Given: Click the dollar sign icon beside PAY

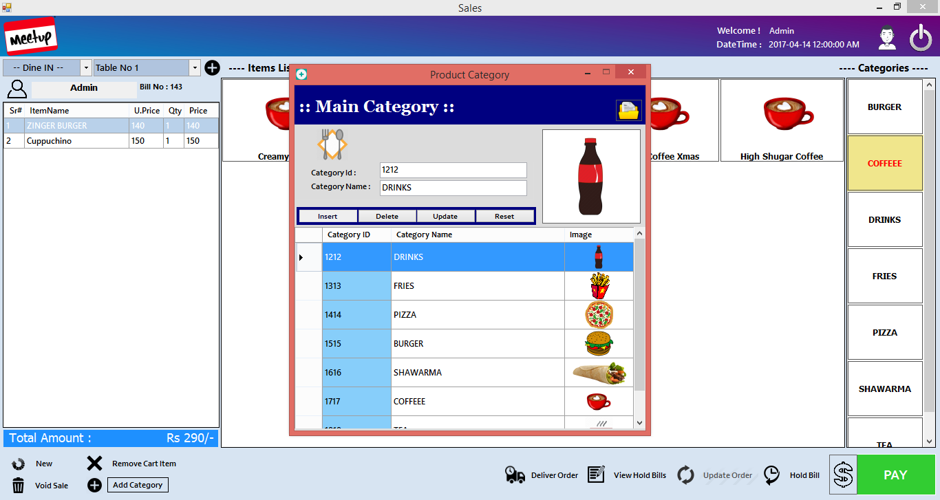Looking at the screenshot, I should click(844, 475).
